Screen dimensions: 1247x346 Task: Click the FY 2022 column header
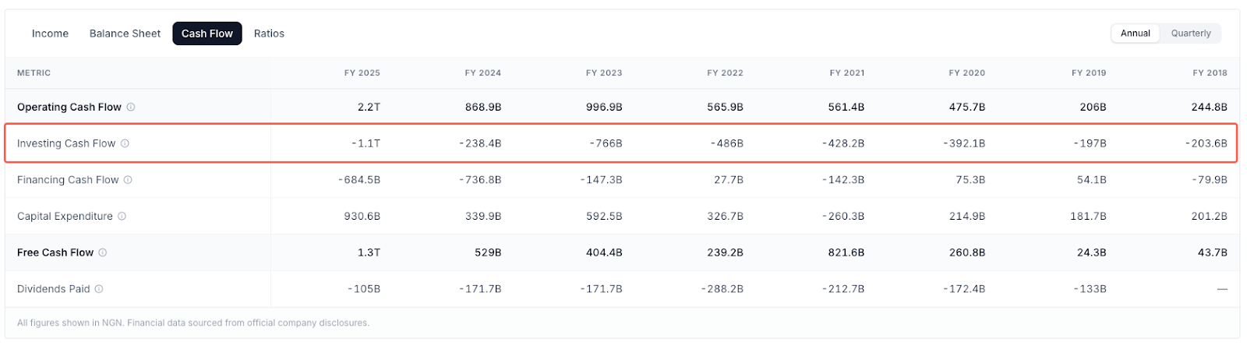tap(725, 73)
